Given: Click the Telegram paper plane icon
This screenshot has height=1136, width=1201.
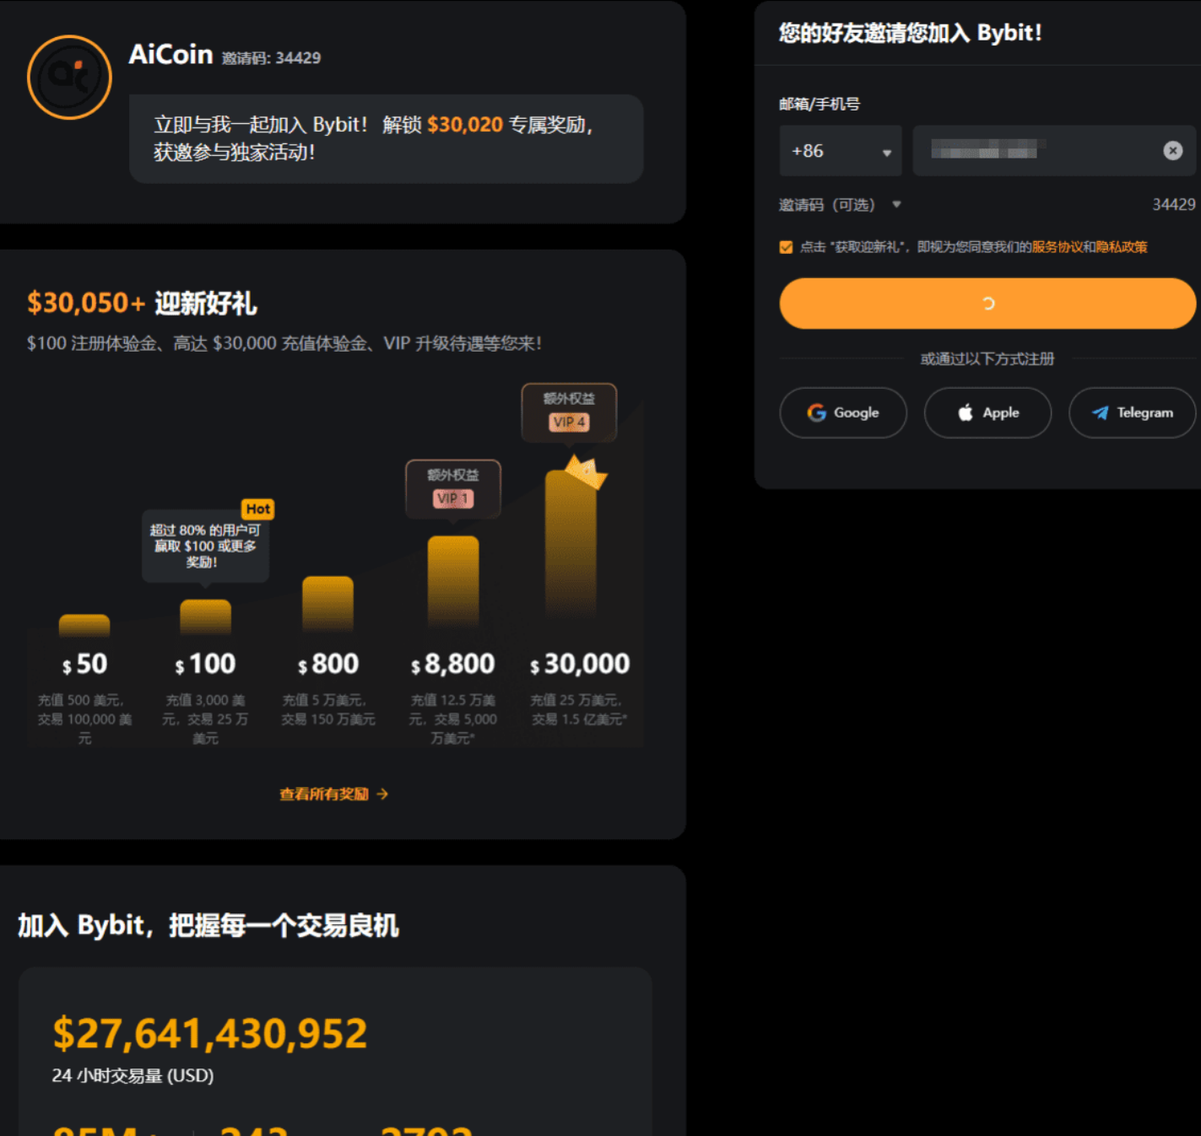Looking at the screenshot, I should (x=1100, y=412).
